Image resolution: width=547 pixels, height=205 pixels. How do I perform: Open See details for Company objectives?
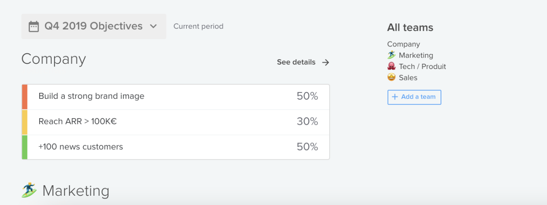303,62
